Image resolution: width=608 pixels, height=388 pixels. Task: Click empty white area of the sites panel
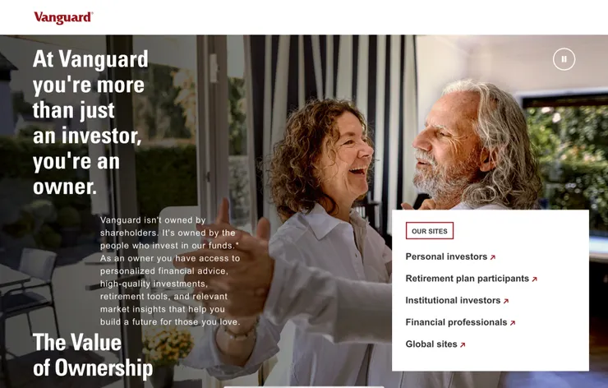coord(543,233)
